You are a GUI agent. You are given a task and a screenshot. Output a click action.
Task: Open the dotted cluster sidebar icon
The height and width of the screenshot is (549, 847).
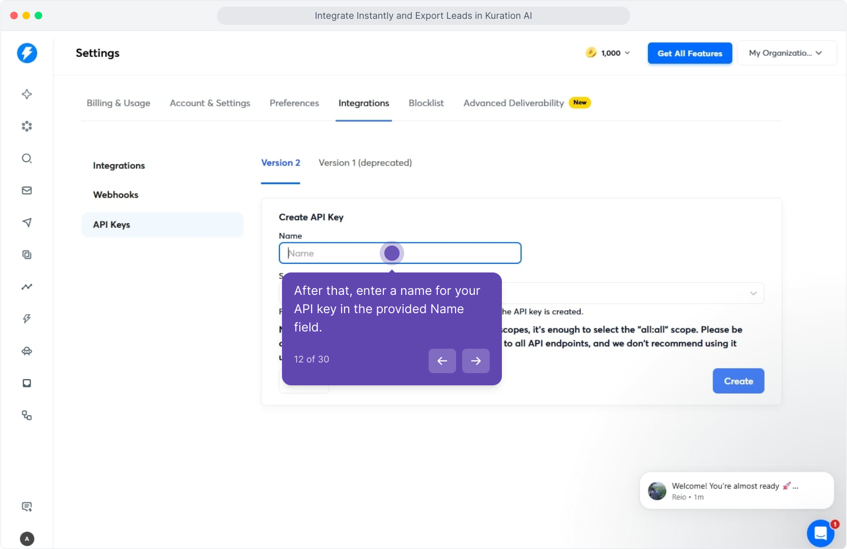[x=27, y=126]
